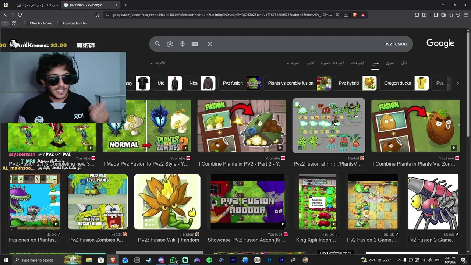Screen dimensions: 471x265
Task: Open the browser hamburger main menu
Action: point(465,15)
